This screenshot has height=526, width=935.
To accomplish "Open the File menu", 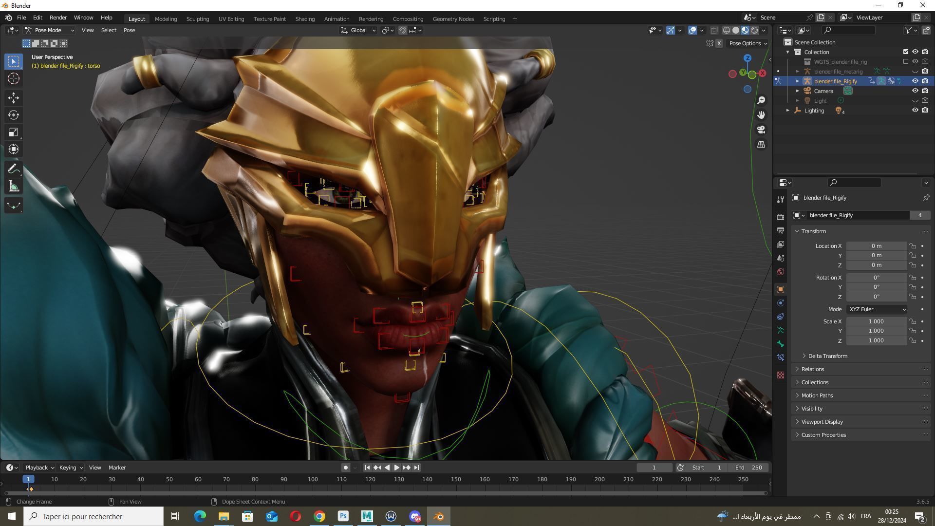I will click(21, 18).
